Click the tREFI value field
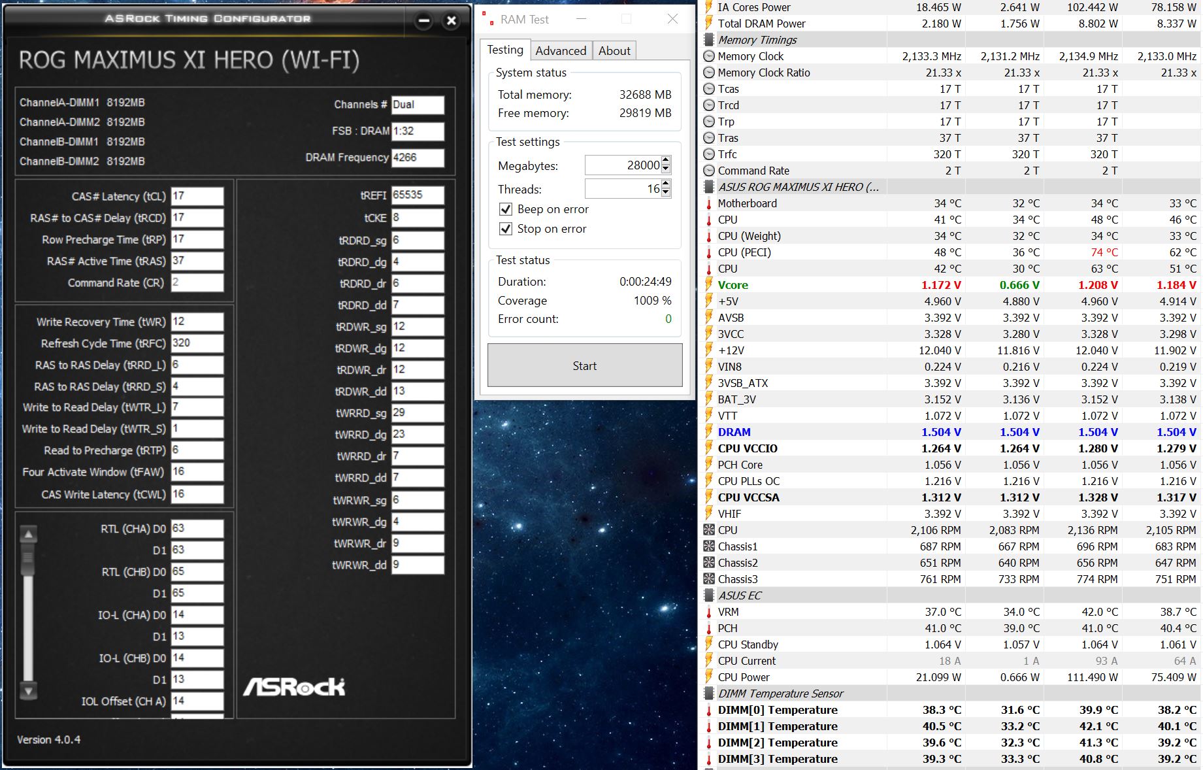This screenshot has width=1203, height=770. (418, 195)
